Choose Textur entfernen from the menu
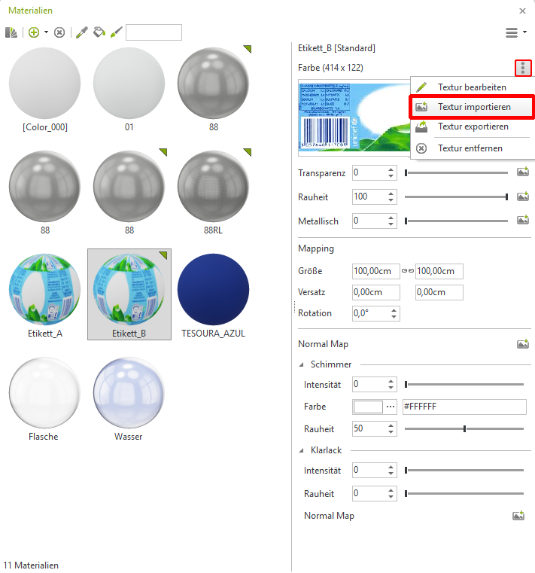 tap(470, 148)
